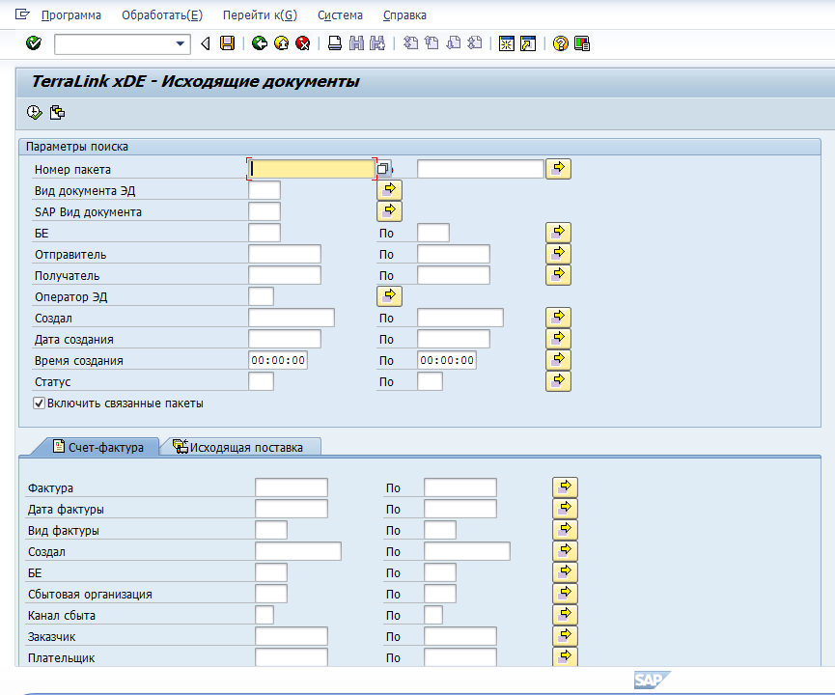Click the Сбытовая организация from-value field

click(x=271, y=594)
